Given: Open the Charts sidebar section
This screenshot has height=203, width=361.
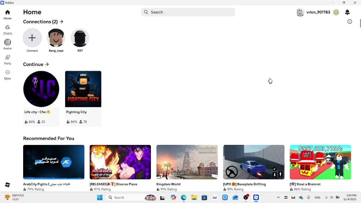Looking at the screenshot, I should coord(8,30).
